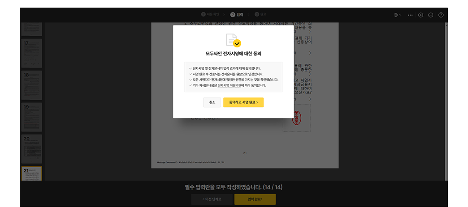The width and height of the screenshot is (468, 207).
Task: Click text 전자서명 및 전자문서의 법적 효력에 대해 동의합니다
Action: coord(226,68)
